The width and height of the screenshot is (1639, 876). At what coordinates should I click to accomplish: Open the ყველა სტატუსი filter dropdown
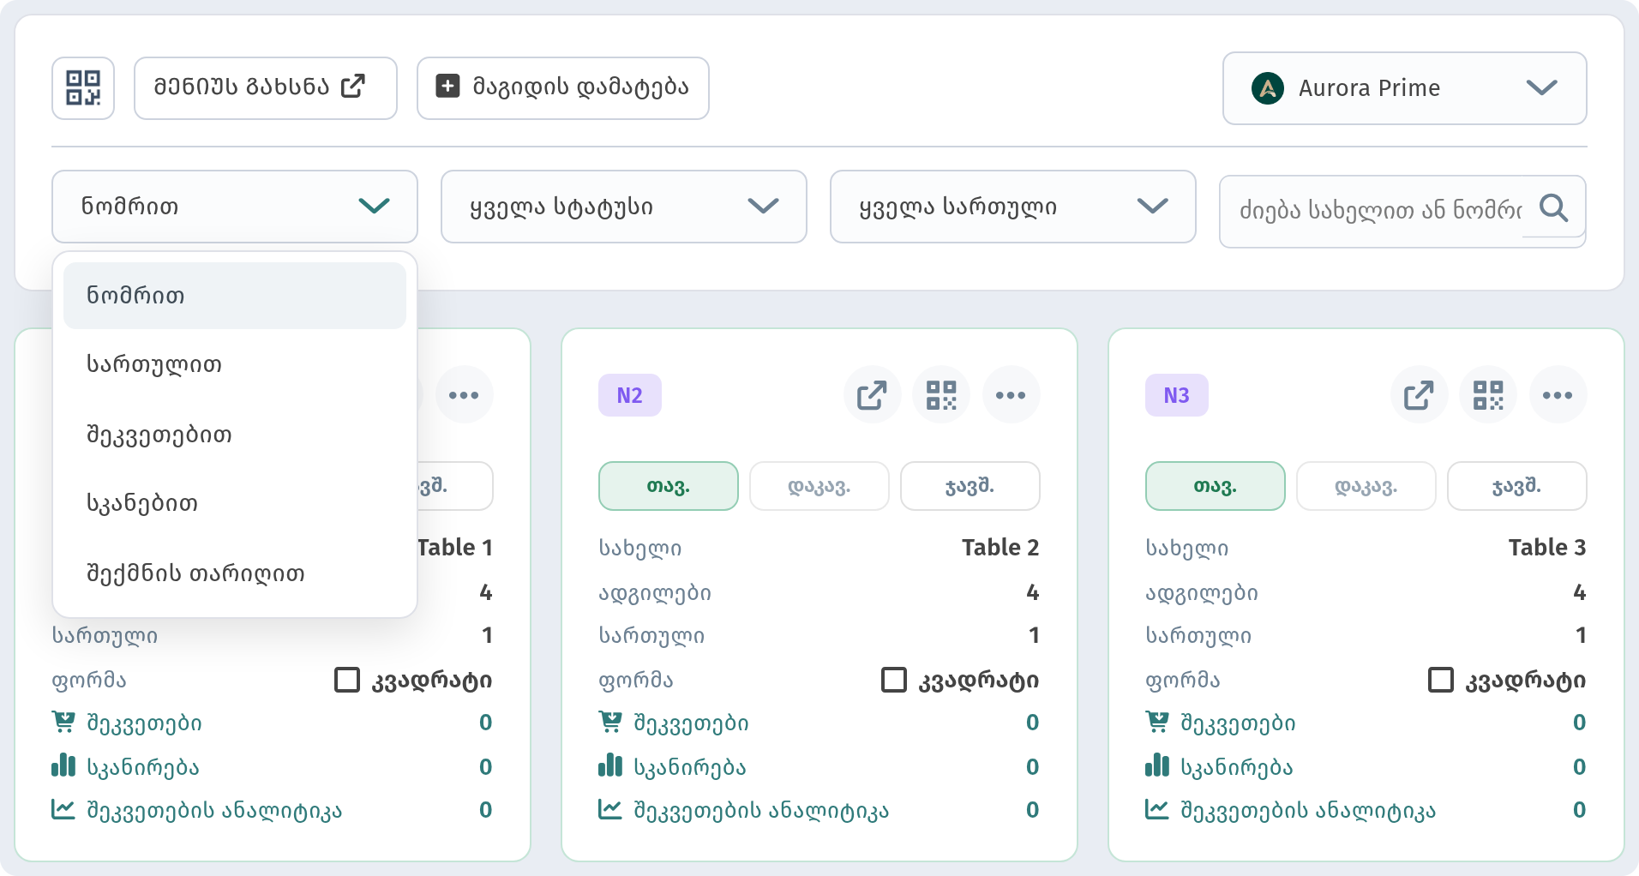(624, 207)
